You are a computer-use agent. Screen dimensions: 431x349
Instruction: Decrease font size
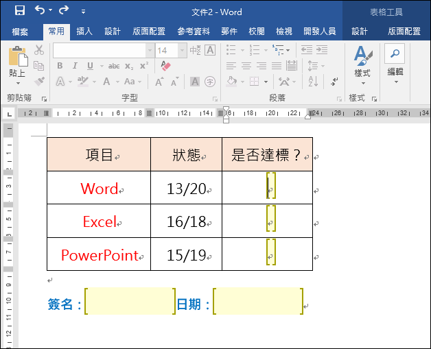[175, 82]
